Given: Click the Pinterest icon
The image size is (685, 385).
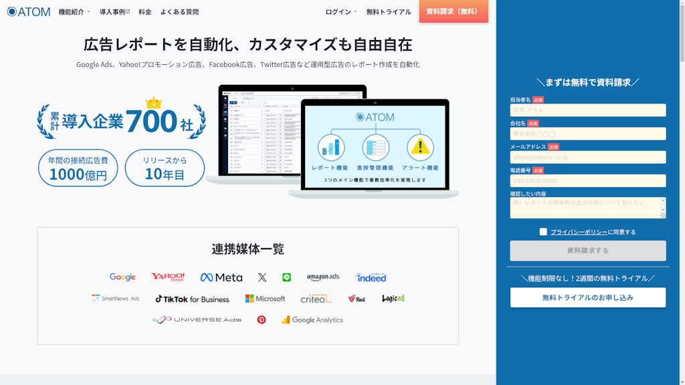Looking at the screenshot, I should pyautogui.click(x=262, y=319).
